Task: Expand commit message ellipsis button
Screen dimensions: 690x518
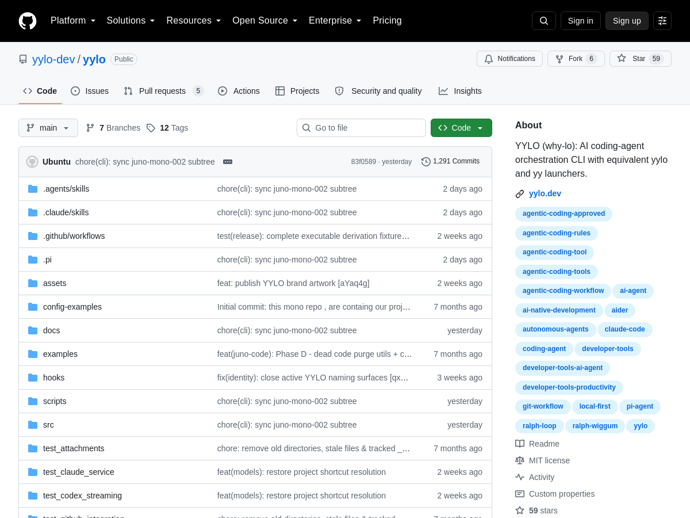Action: point(228,162)
